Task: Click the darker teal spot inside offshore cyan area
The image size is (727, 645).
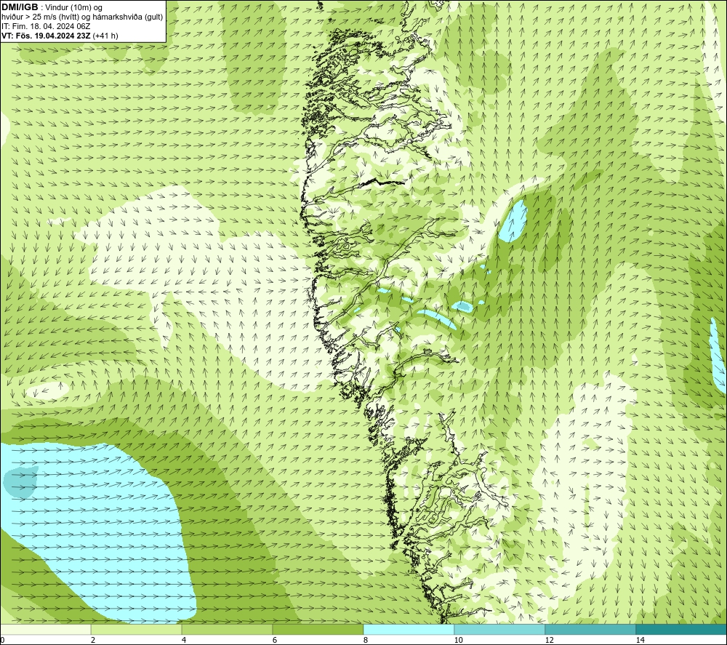Action: tap(20, 482)
